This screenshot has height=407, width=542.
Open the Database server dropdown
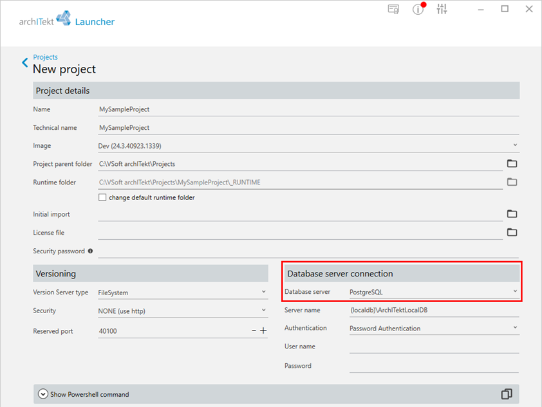[x=434, y=292]
